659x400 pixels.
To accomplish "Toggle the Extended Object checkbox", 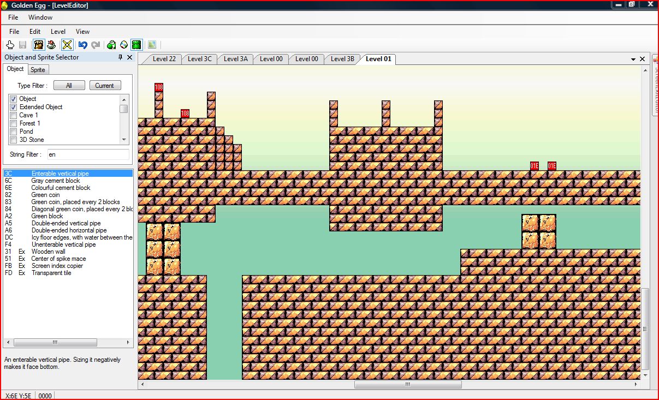I will coord(14,107).
